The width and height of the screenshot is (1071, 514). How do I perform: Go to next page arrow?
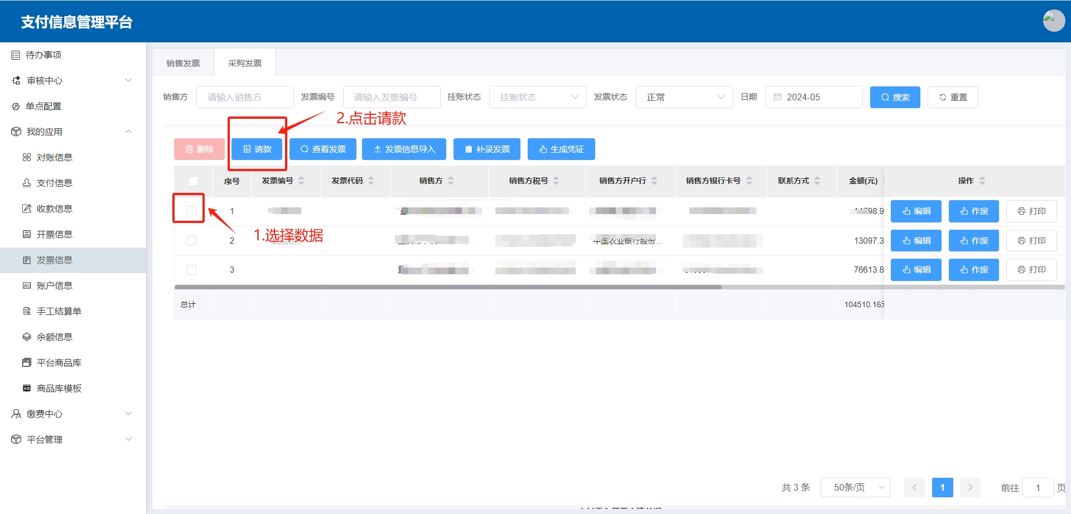(x=970, y=487)
